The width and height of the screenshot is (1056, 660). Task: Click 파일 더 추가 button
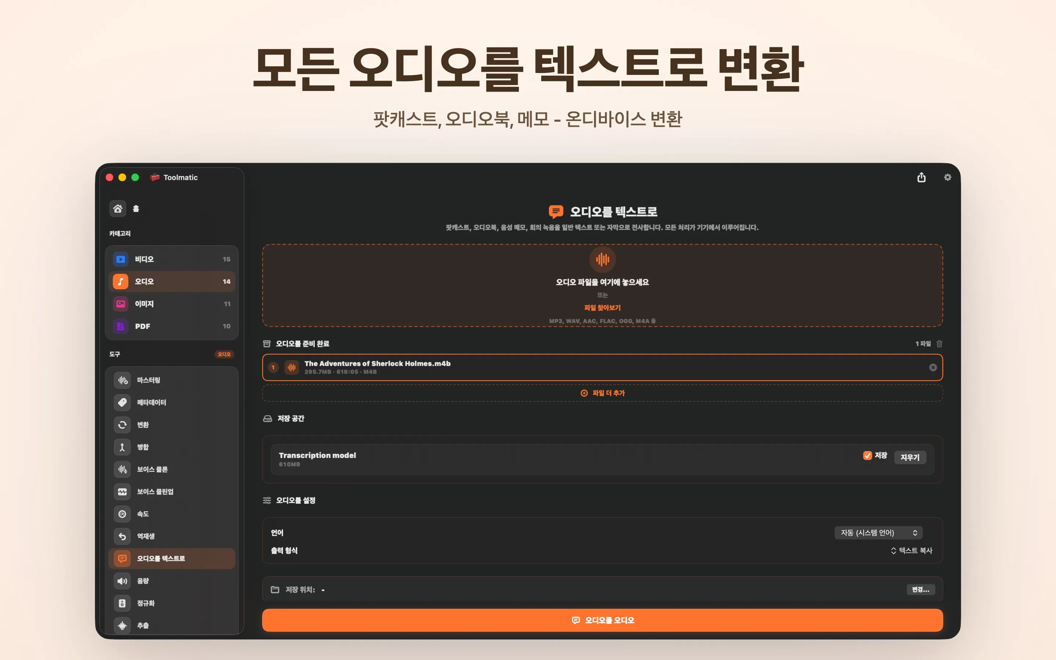click(x=602, y=393)
